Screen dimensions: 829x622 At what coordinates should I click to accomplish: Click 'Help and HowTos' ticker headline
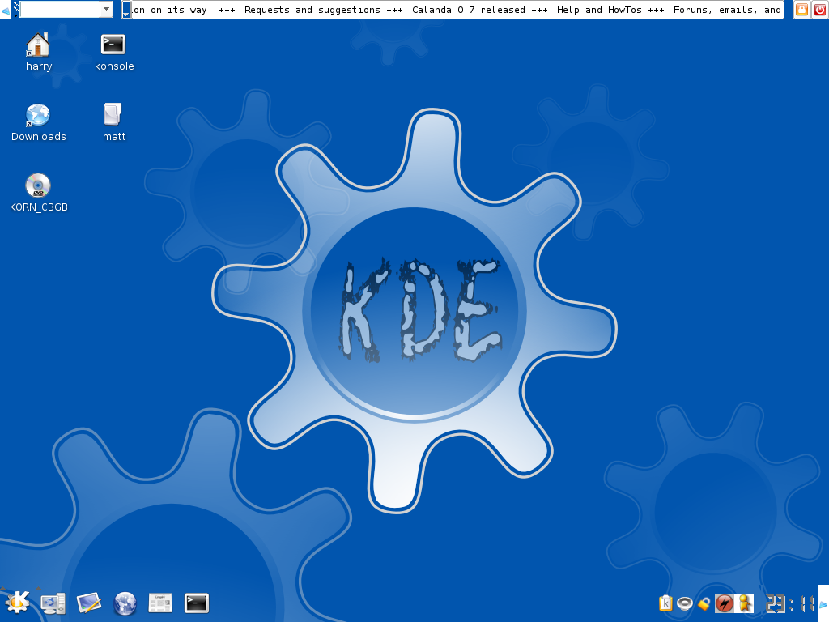click(600, 10)
